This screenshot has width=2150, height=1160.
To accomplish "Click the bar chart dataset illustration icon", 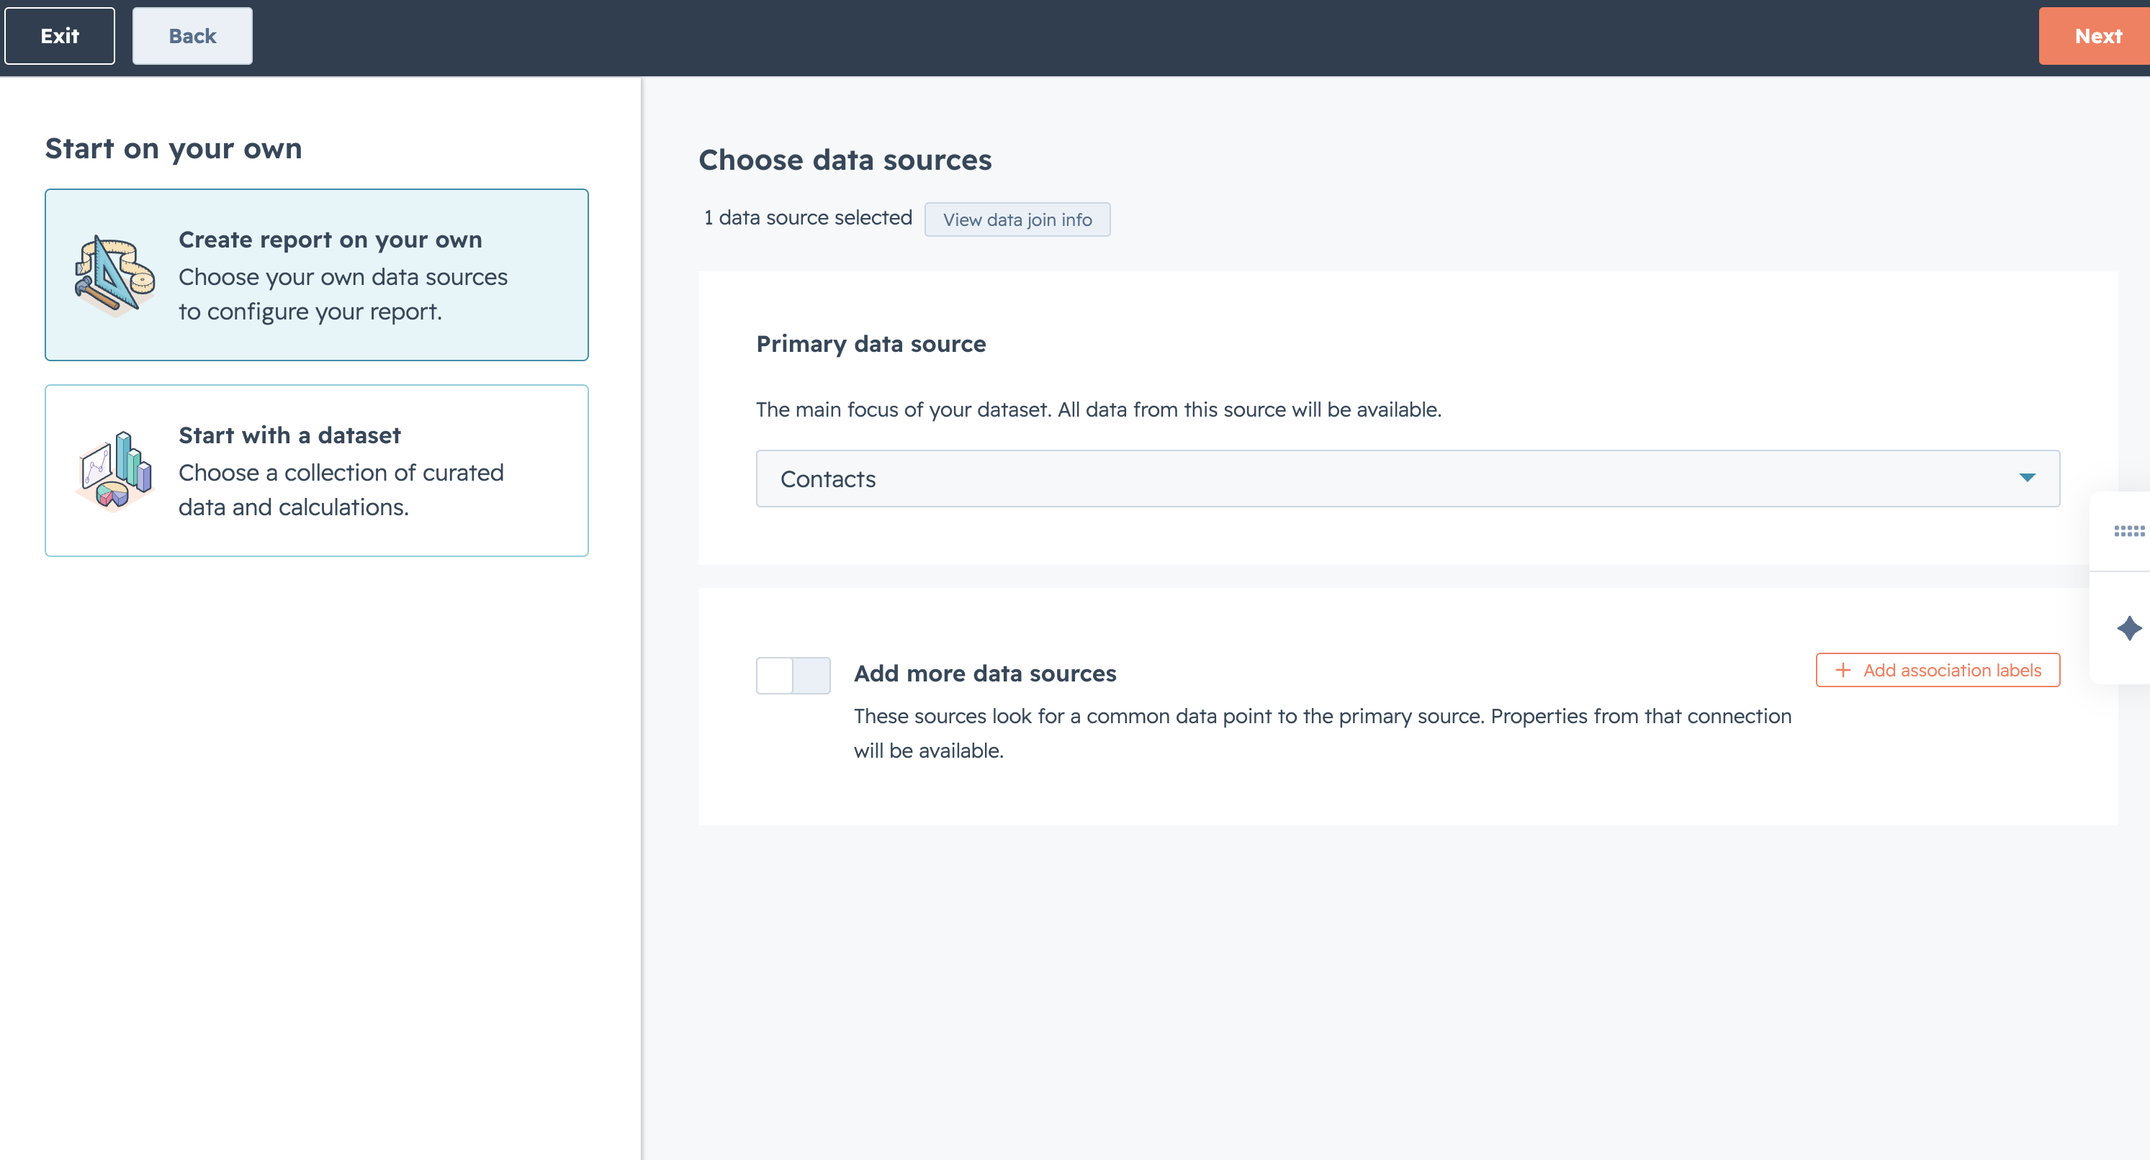I will pos(114,471).
